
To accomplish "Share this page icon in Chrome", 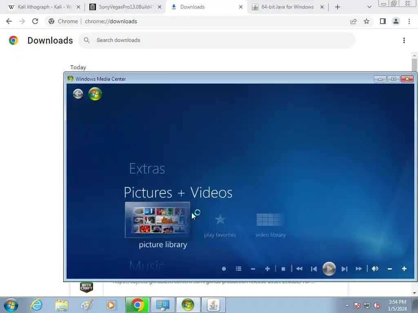I will coord(354,21).
